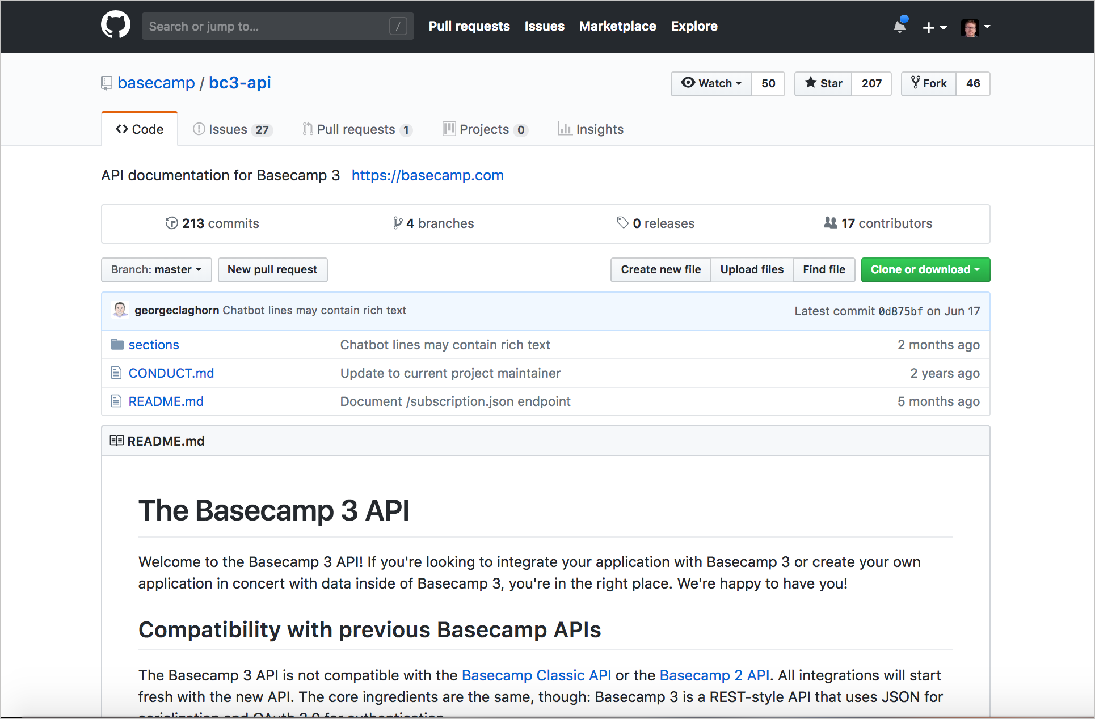1095x719 pixels.
Task: Click the Create new file button
Action: click(661, 269)
